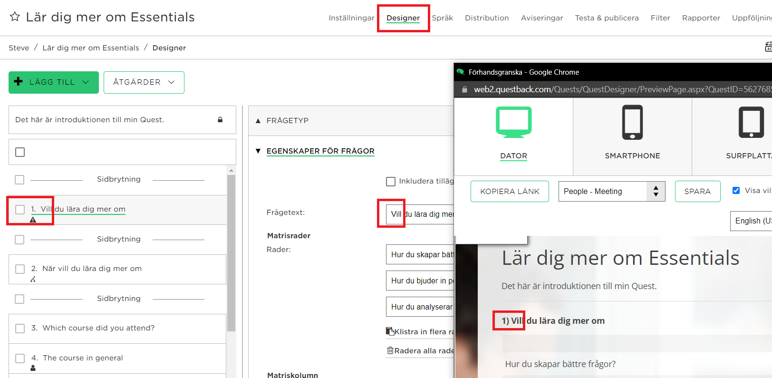Click the question list scrollbar thumb

coord(232,253)
